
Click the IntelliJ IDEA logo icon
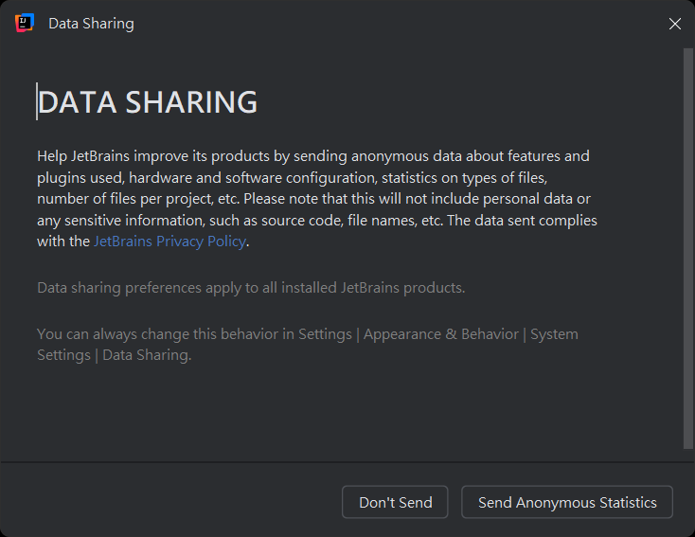[25, 23]
